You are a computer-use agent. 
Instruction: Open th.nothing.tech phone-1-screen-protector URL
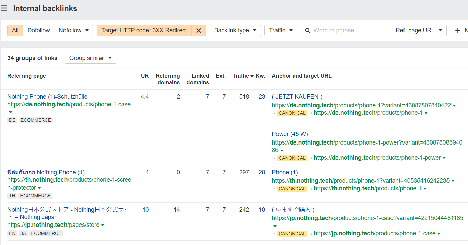click(x=69, y=184)
